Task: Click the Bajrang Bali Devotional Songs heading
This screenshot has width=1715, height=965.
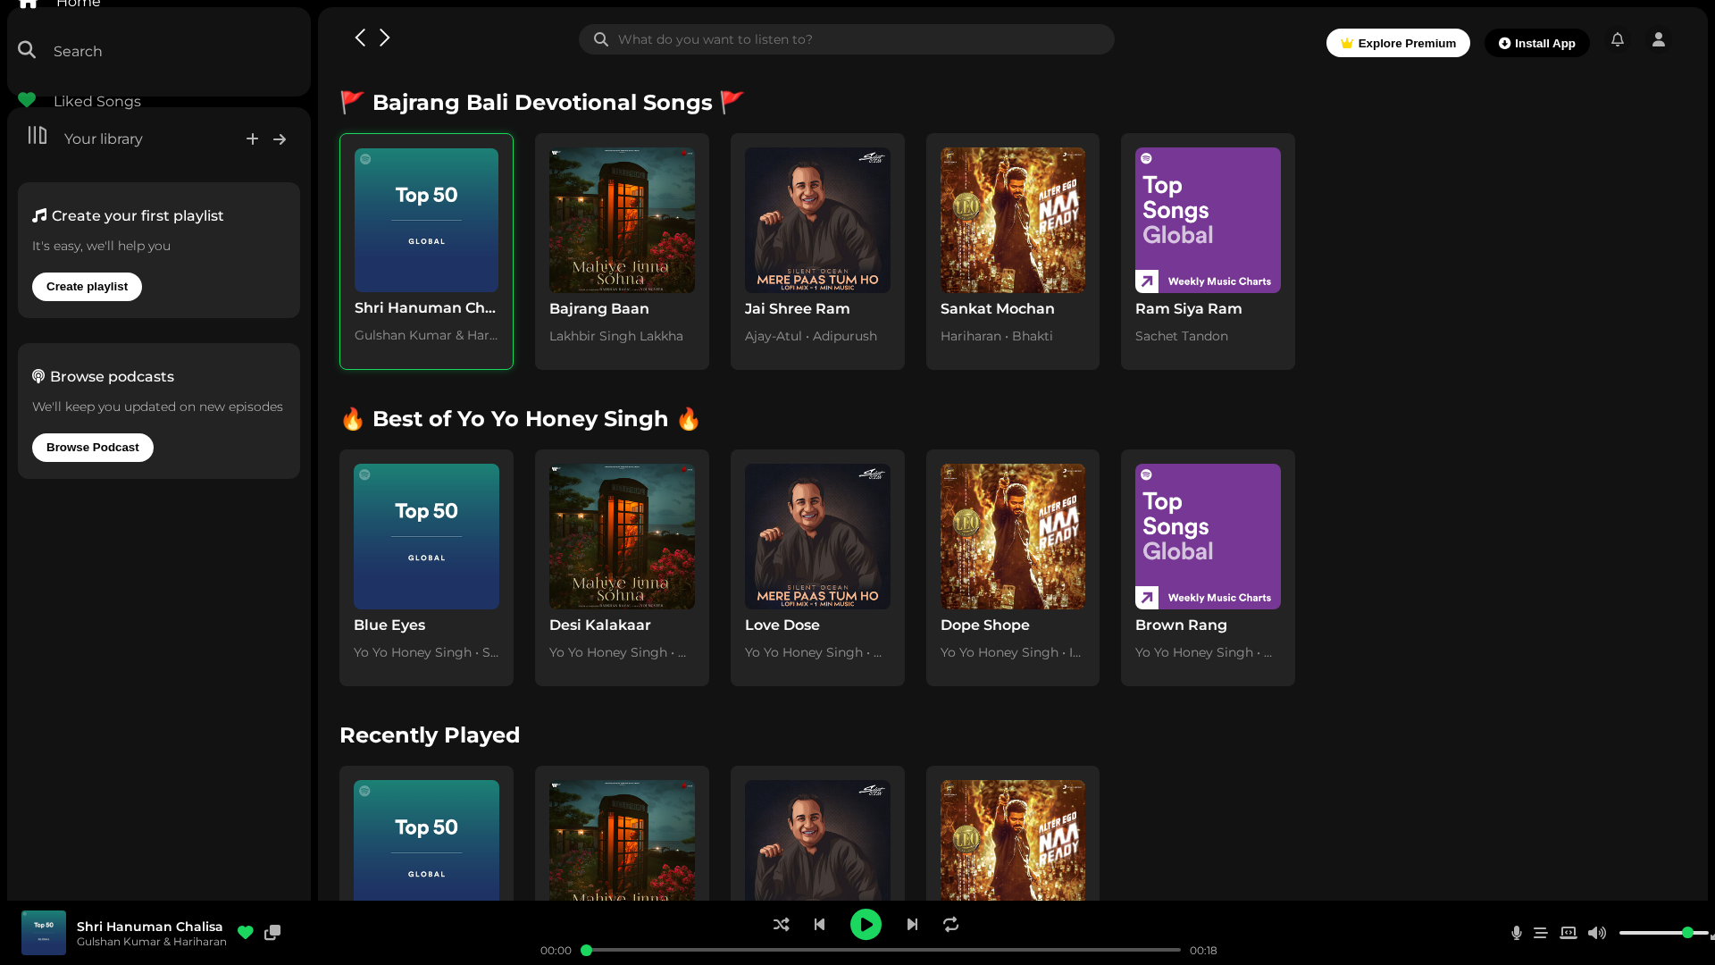Action: coord(542,103)
